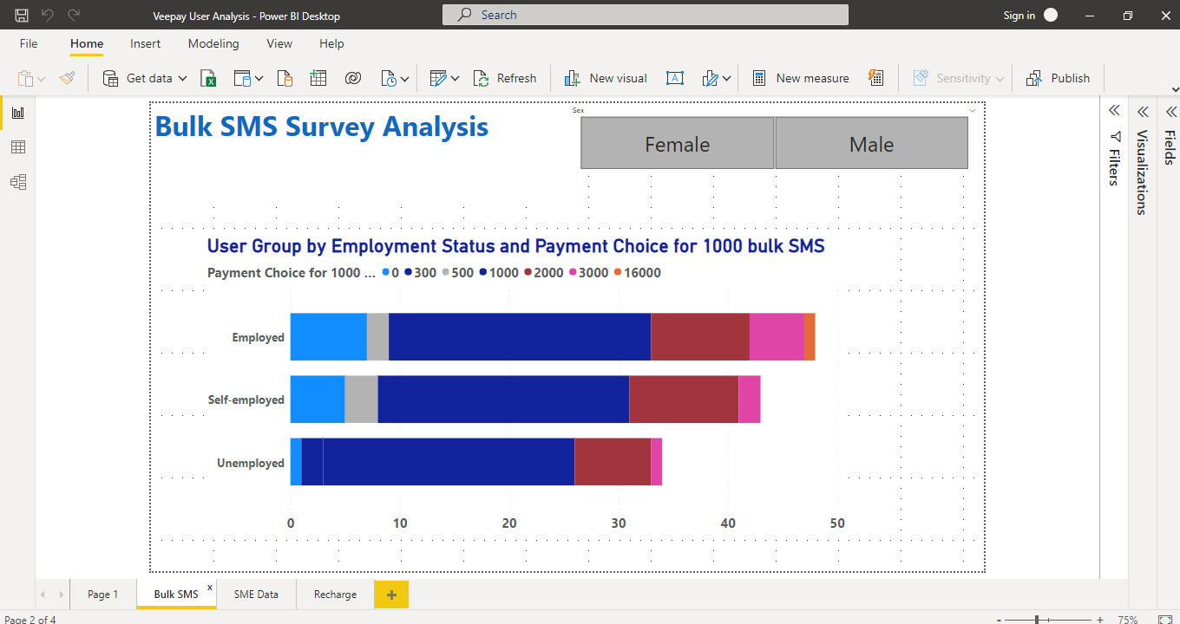Click the Refresh button
The image size is (1180, 624).
(x=505, y=78)
